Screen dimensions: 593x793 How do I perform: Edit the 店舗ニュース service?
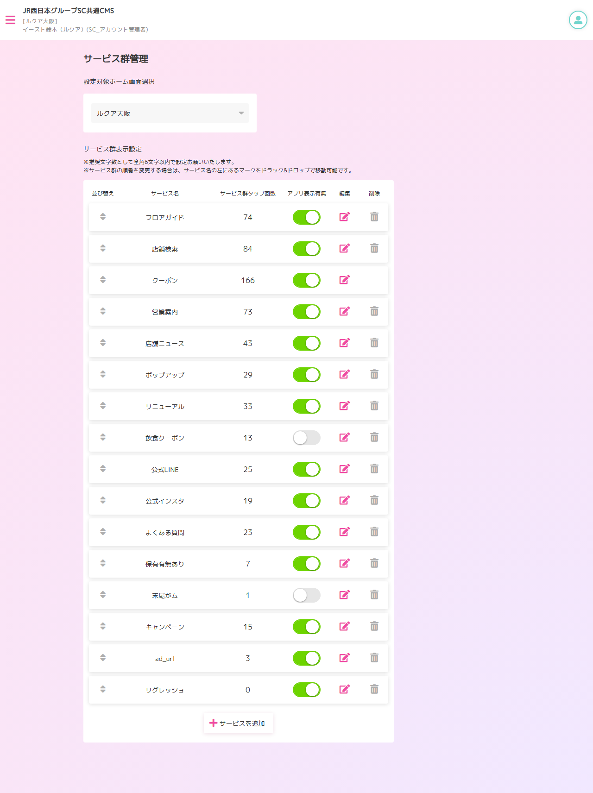(344, 343)
